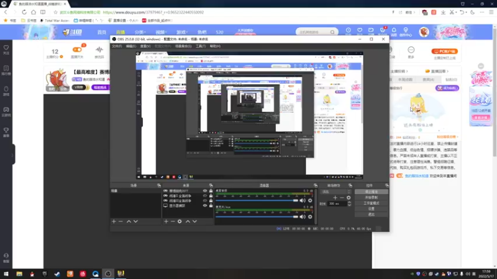Pop out the 转场特效 dock
Screen dimensions: 497x279
coord(350,185)
